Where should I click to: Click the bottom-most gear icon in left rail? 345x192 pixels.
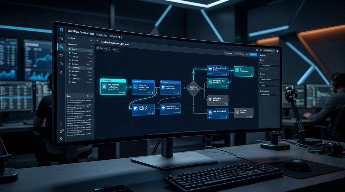tap(61, 138)
